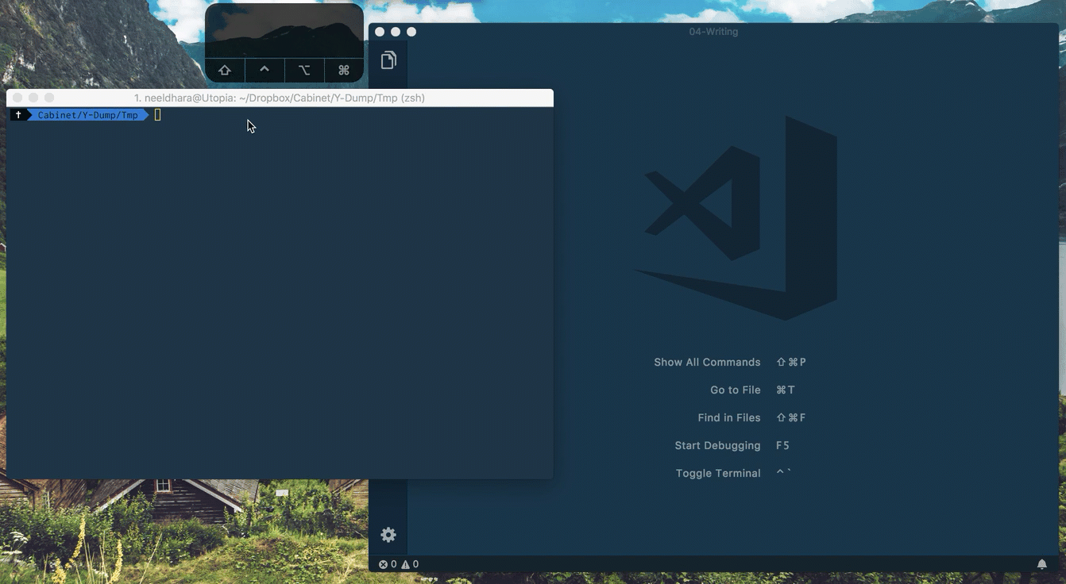Click the ⇧⌘P shortcut text
Screen dimensions: 1066x584
(791, 362)
